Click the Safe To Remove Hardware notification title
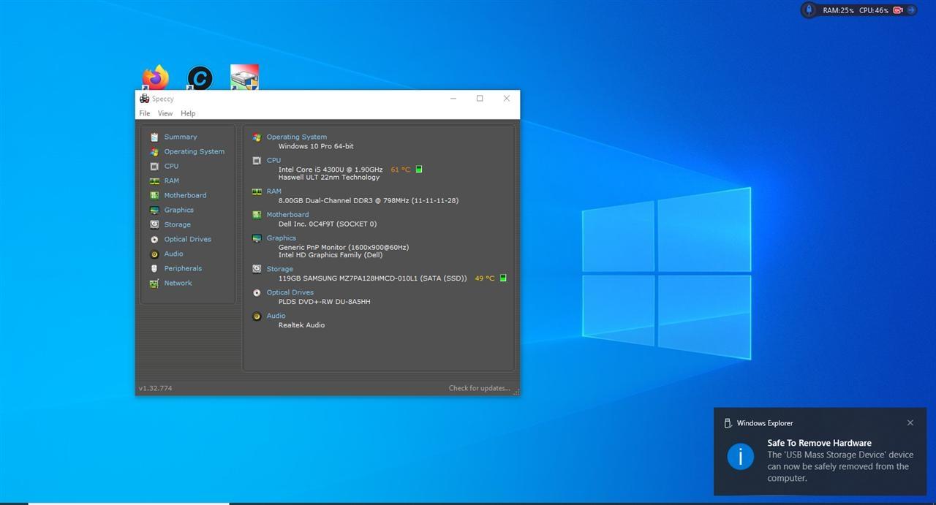This screenshot has height=505, width=936. click(x=819, y=443)
